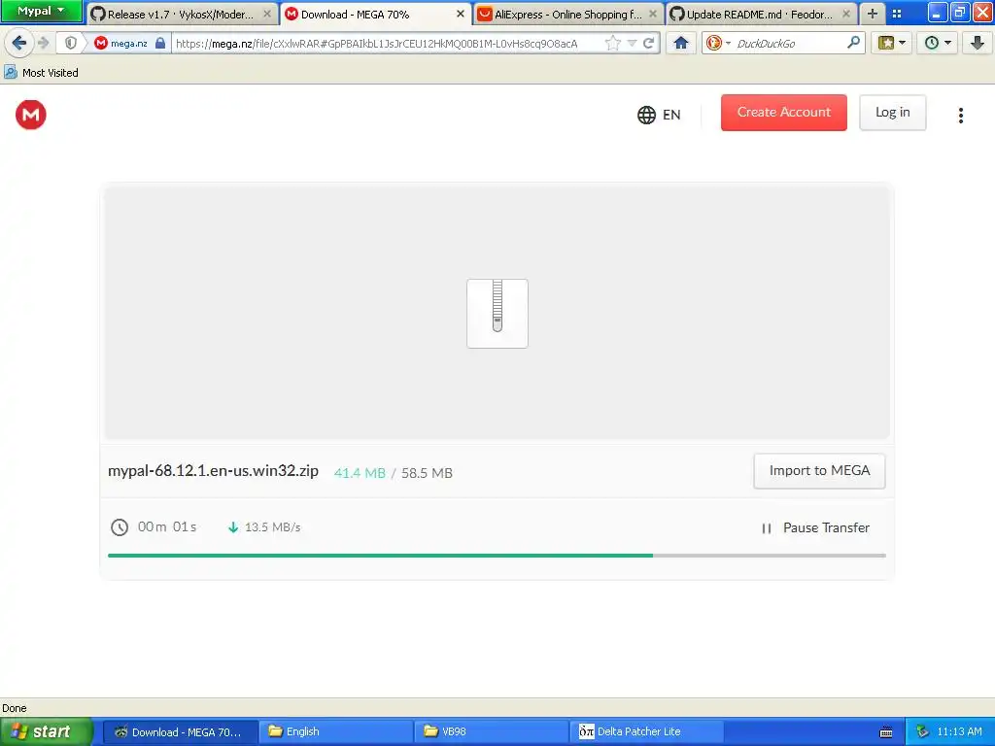Go forward with the forward arrow
995x746 pixels.
[44, 43]
